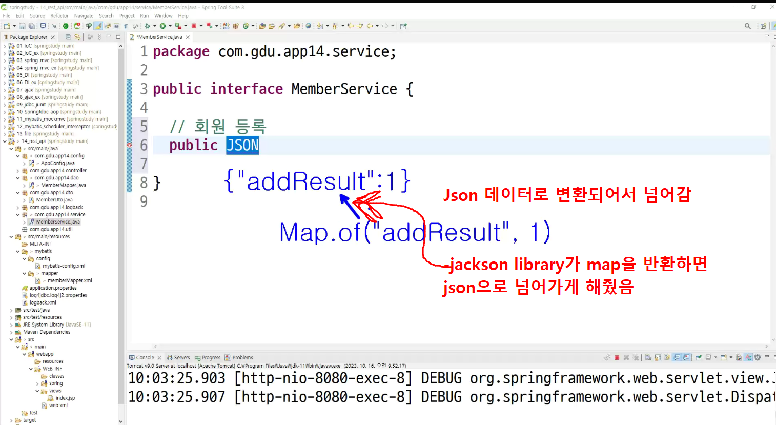Image resolution: width=776 pixels, height=425 pixels.
Task: Close the Package Explorer view
Action: (53, 37)
